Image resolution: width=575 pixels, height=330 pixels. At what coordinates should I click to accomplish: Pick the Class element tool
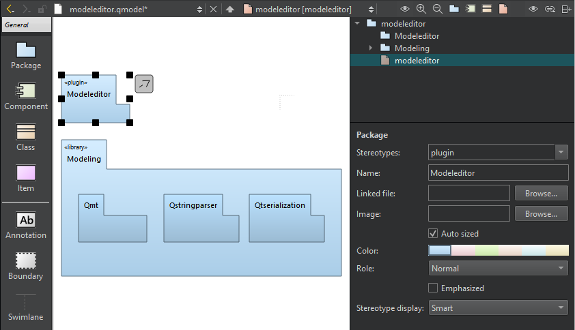tap(26, 137)
